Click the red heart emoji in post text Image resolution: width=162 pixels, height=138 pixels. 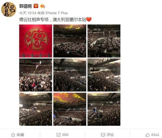(89, 19)
